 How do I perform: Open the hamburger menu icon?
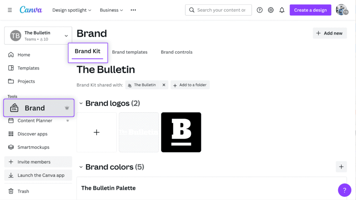10,10
